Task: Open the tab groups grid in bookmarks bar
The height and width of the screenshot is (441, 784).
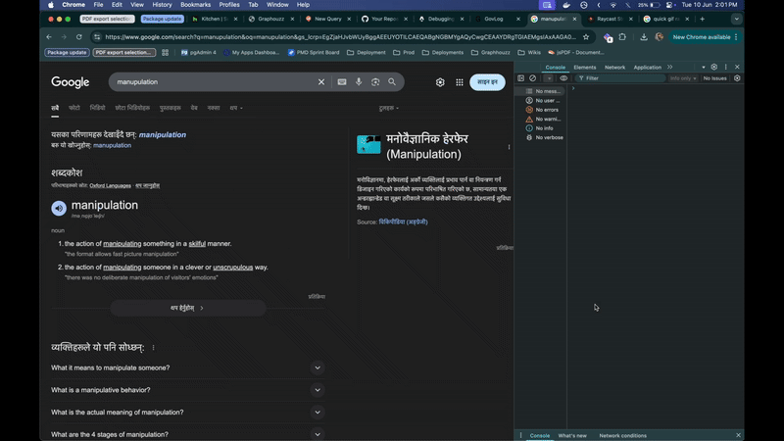Action: coord(165,53)
